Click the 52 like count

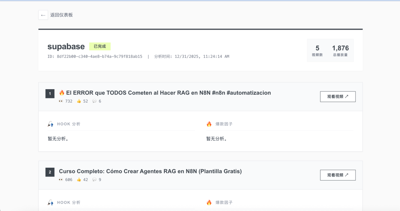pyautogui.click(x=86, y=101)
